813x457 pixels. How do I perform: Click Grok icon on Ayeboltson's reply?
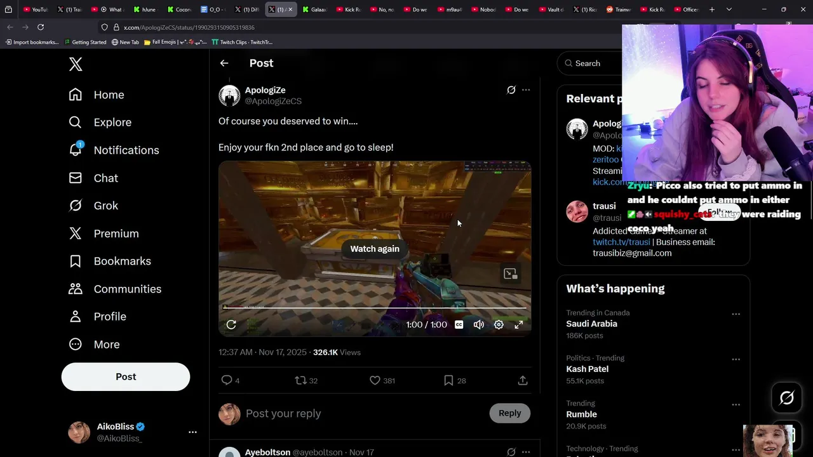coord(511,453)
